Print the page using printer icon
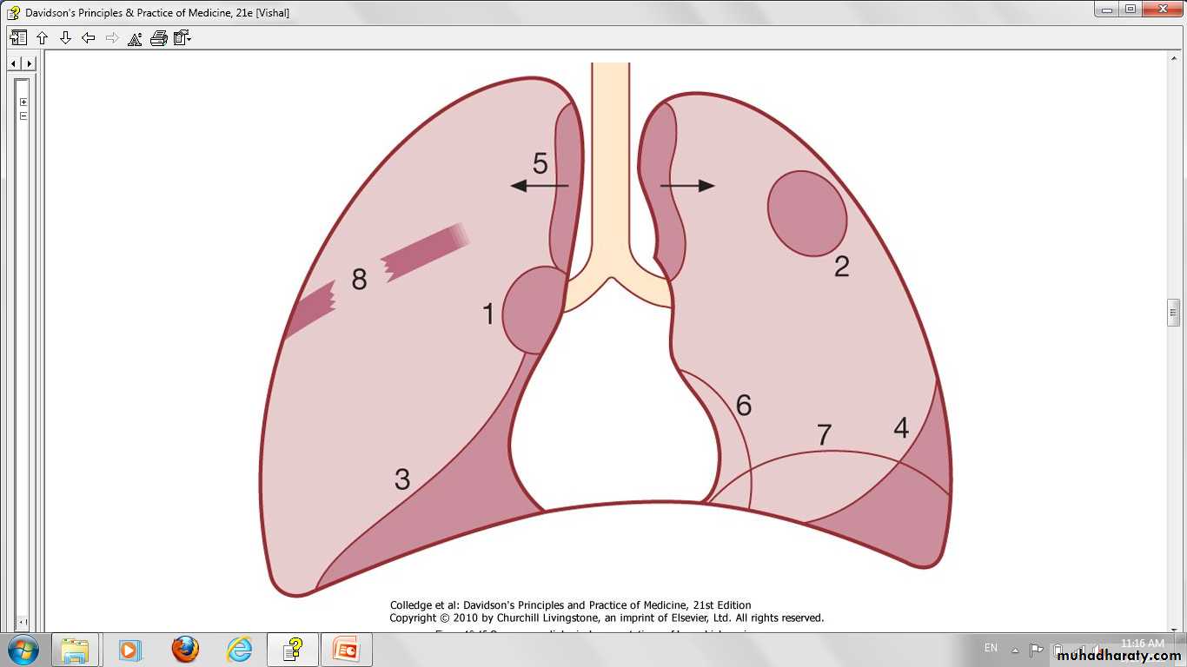Screen dimensions: 1187x667 158,38
